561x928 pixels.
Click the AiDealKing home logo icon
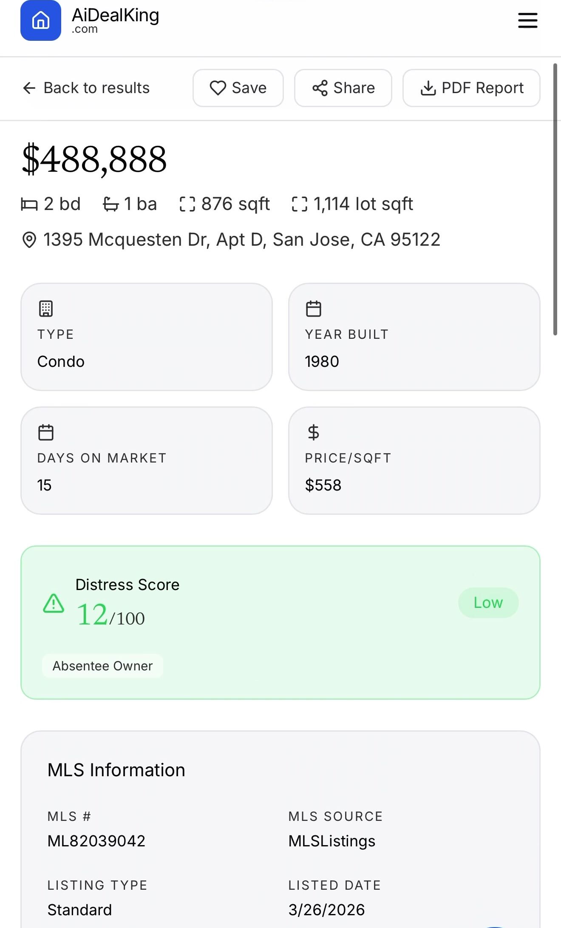[41, 20]
